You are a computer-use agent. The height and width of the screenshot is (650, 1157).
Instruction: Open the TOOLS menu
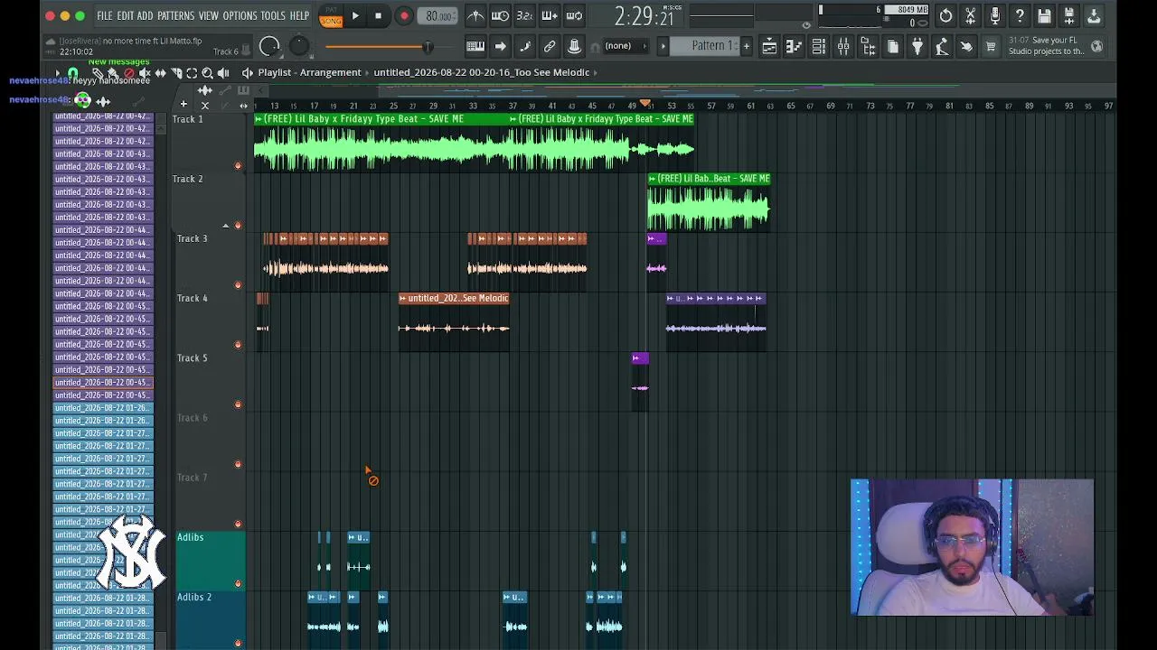tap(273, 15)
